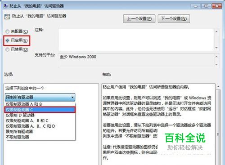
Task: Close the policy dialog window
Action: [217, 6]
